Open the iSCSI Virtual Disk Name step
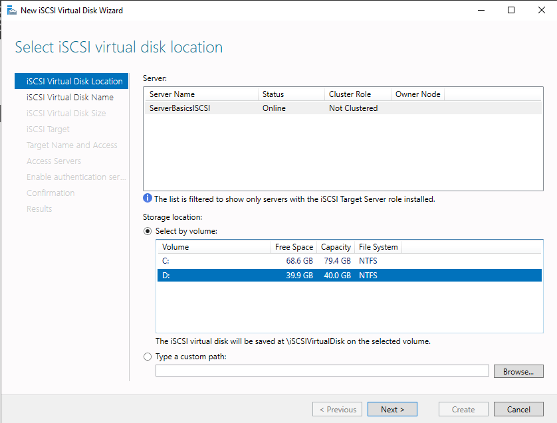Image resolution: width=557 pixels, height=423 pixels. (x=70, y=97)
